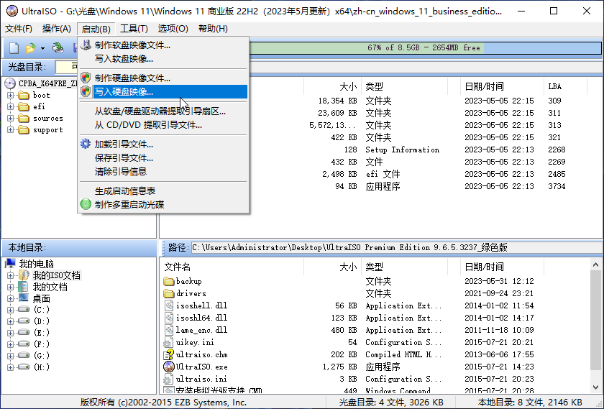Select 写入软盘映像... menu entry

[163, 59]
